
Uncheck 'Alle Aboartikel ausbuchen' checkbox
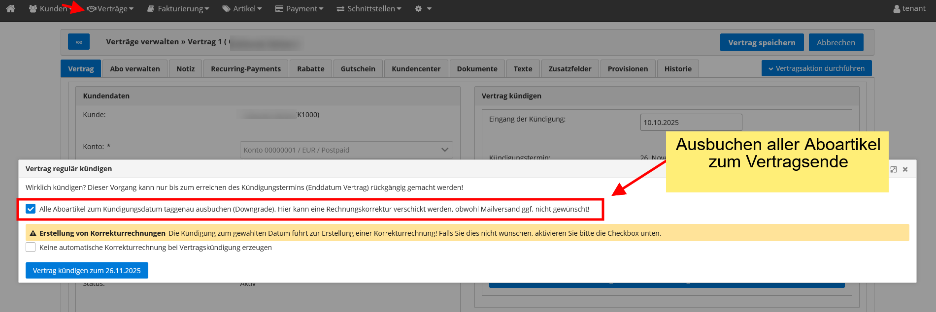(x=31, y=209)
